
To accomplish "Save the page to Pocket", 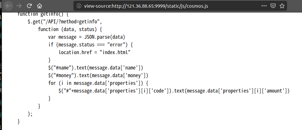I will pyautogui.click(x=273, y=6).
